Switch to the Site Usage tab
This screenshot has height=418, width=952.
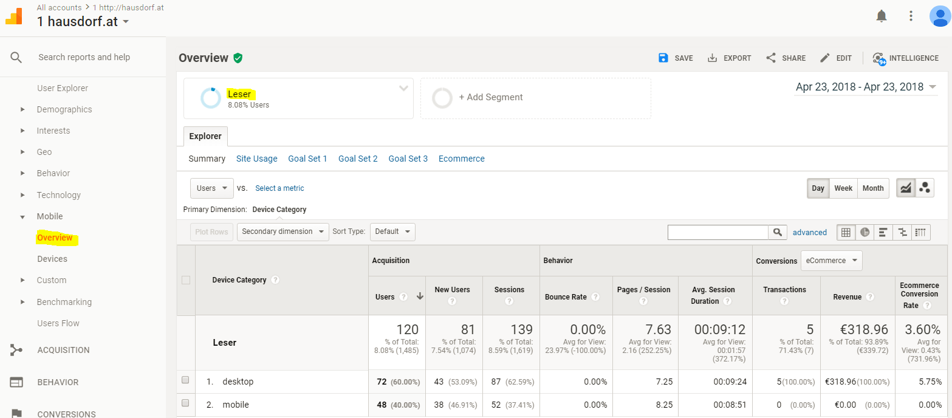click(x=256, y=159)
